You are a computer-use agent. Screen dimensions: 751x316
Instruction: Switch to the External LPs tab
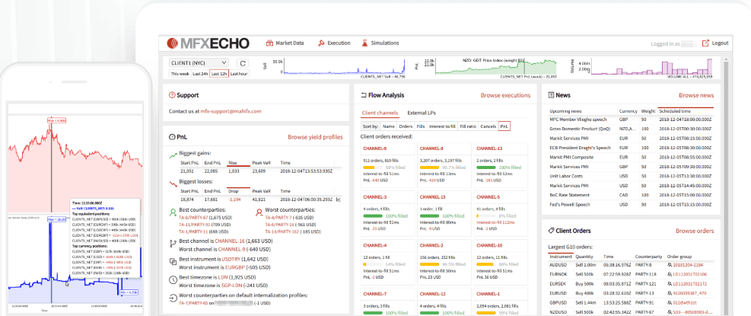pyautogui.click(x=422, y=113)
